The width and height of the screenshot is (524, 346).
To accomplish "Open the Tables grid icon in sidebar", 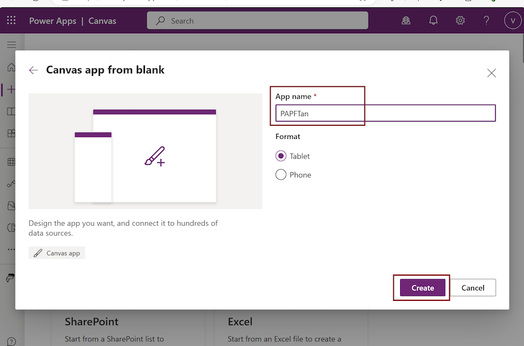I will coord(11,162).
